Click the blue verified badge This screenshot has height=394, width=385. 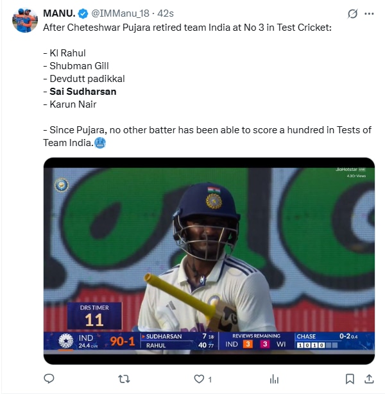[x=83, y=13]
